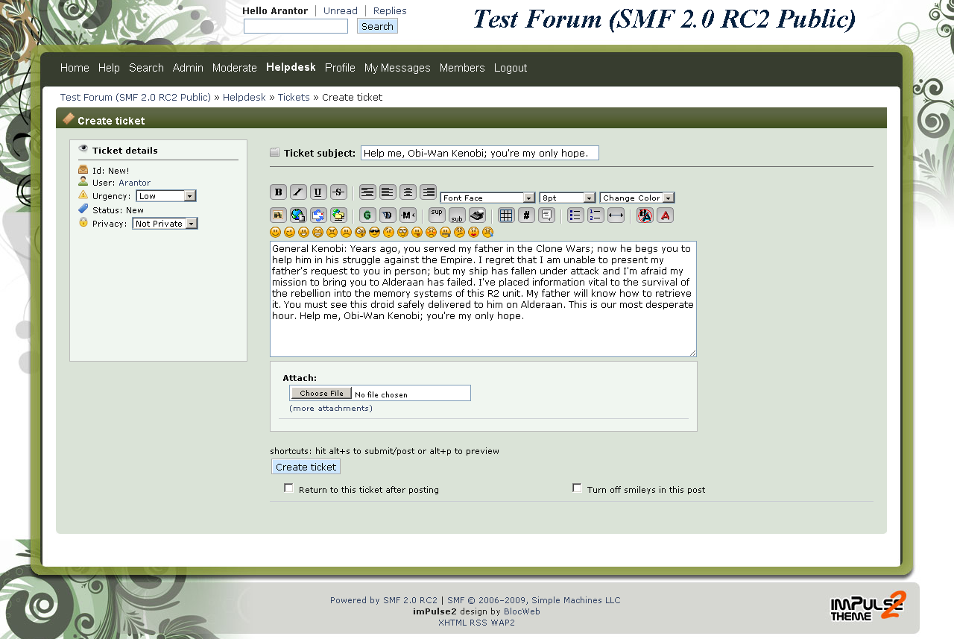954x639 pixels.
Task: Select the Helpdesk menu item
Action: pos(291,68)
